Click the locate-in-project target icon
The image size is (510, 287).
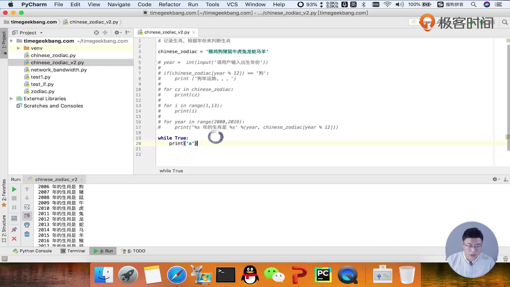(x=96, y=32)
